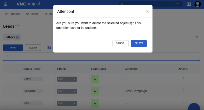Open the user profile avatar
Viewport: 204px width, 110px height.
[197, 4]
